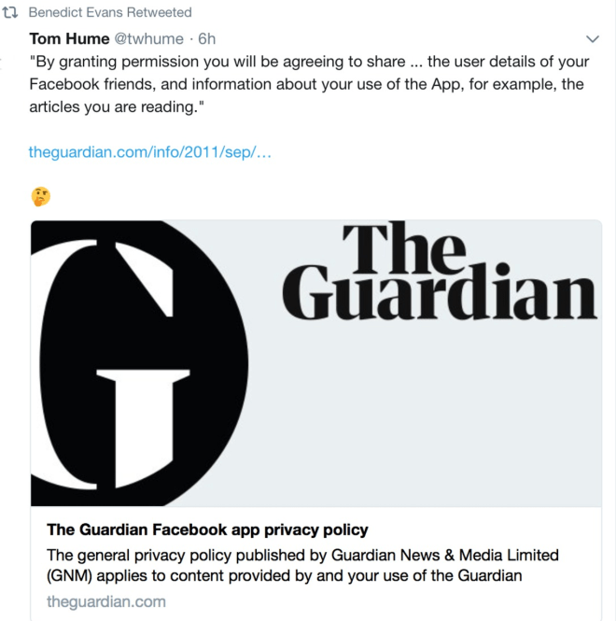
Task: Click the retweet arrows icon above the tweet
Action: click(x=12, y=13)
